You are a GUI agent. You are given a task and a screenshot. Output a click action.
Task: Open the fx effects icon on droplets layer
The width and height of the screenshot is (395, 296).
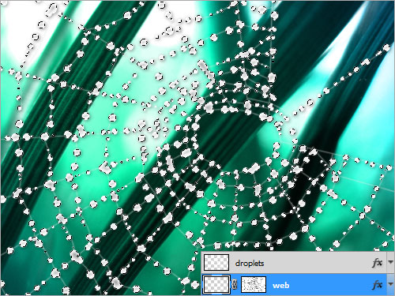[x=377, y=263]
